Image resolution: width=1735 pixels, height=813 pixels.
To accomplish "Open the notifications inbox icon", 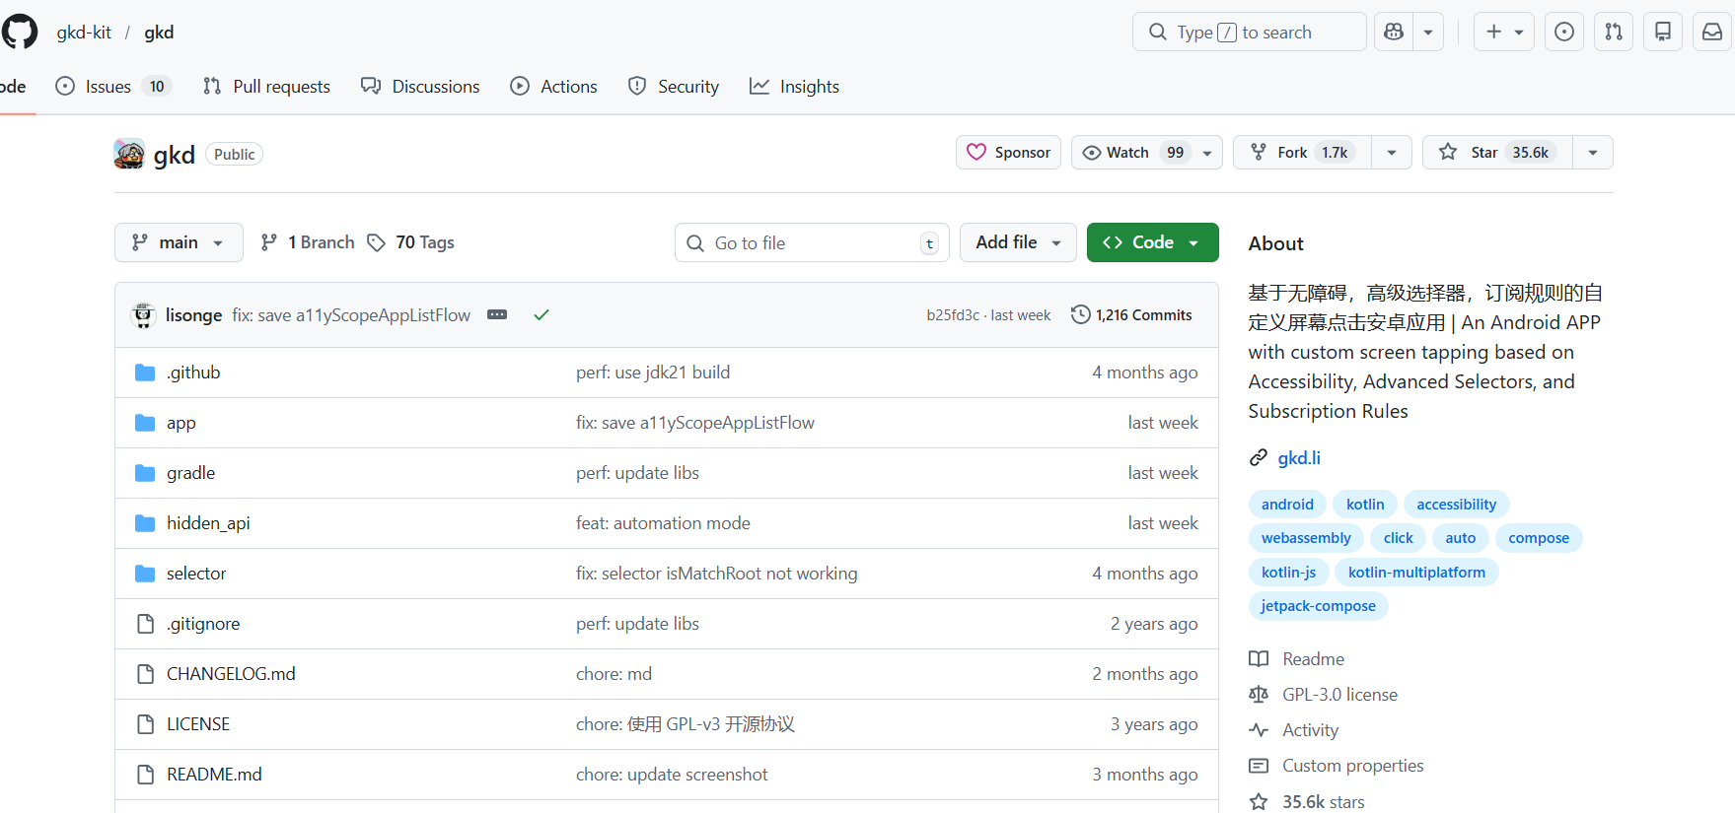I will click(x=1712, y=32).
